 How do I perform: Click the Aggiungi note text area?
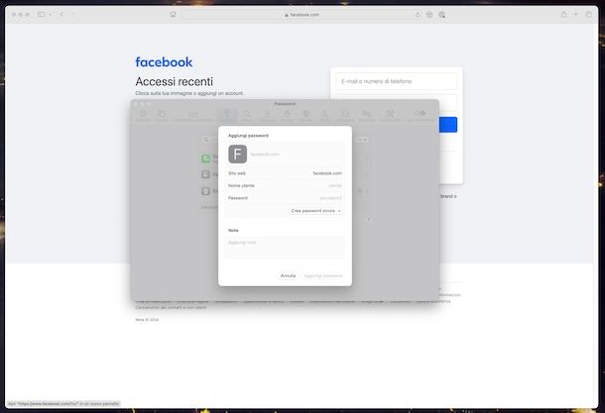(285, 247)
